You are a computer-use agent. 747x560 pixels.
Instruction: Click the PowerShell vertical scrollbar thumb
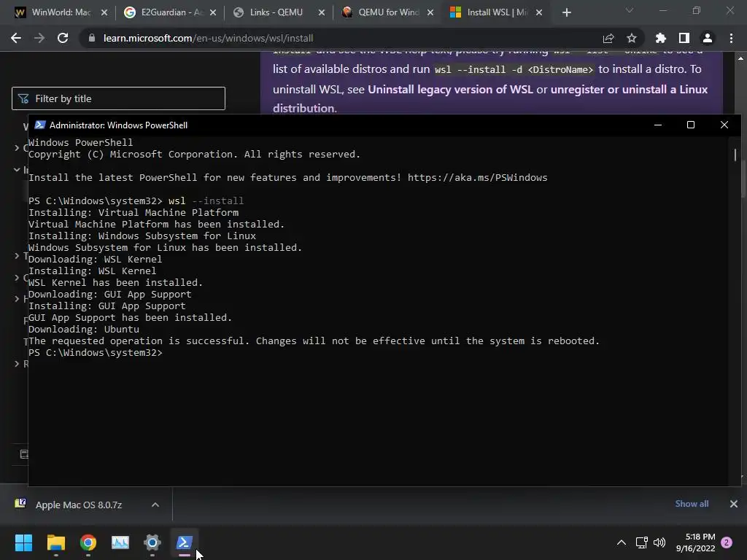pyautogui.click(x=735, y=155)
